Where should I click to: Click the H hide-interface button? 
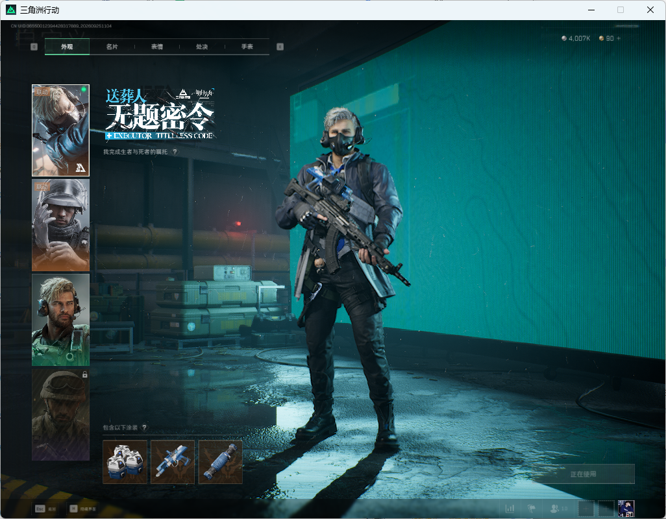83,509
